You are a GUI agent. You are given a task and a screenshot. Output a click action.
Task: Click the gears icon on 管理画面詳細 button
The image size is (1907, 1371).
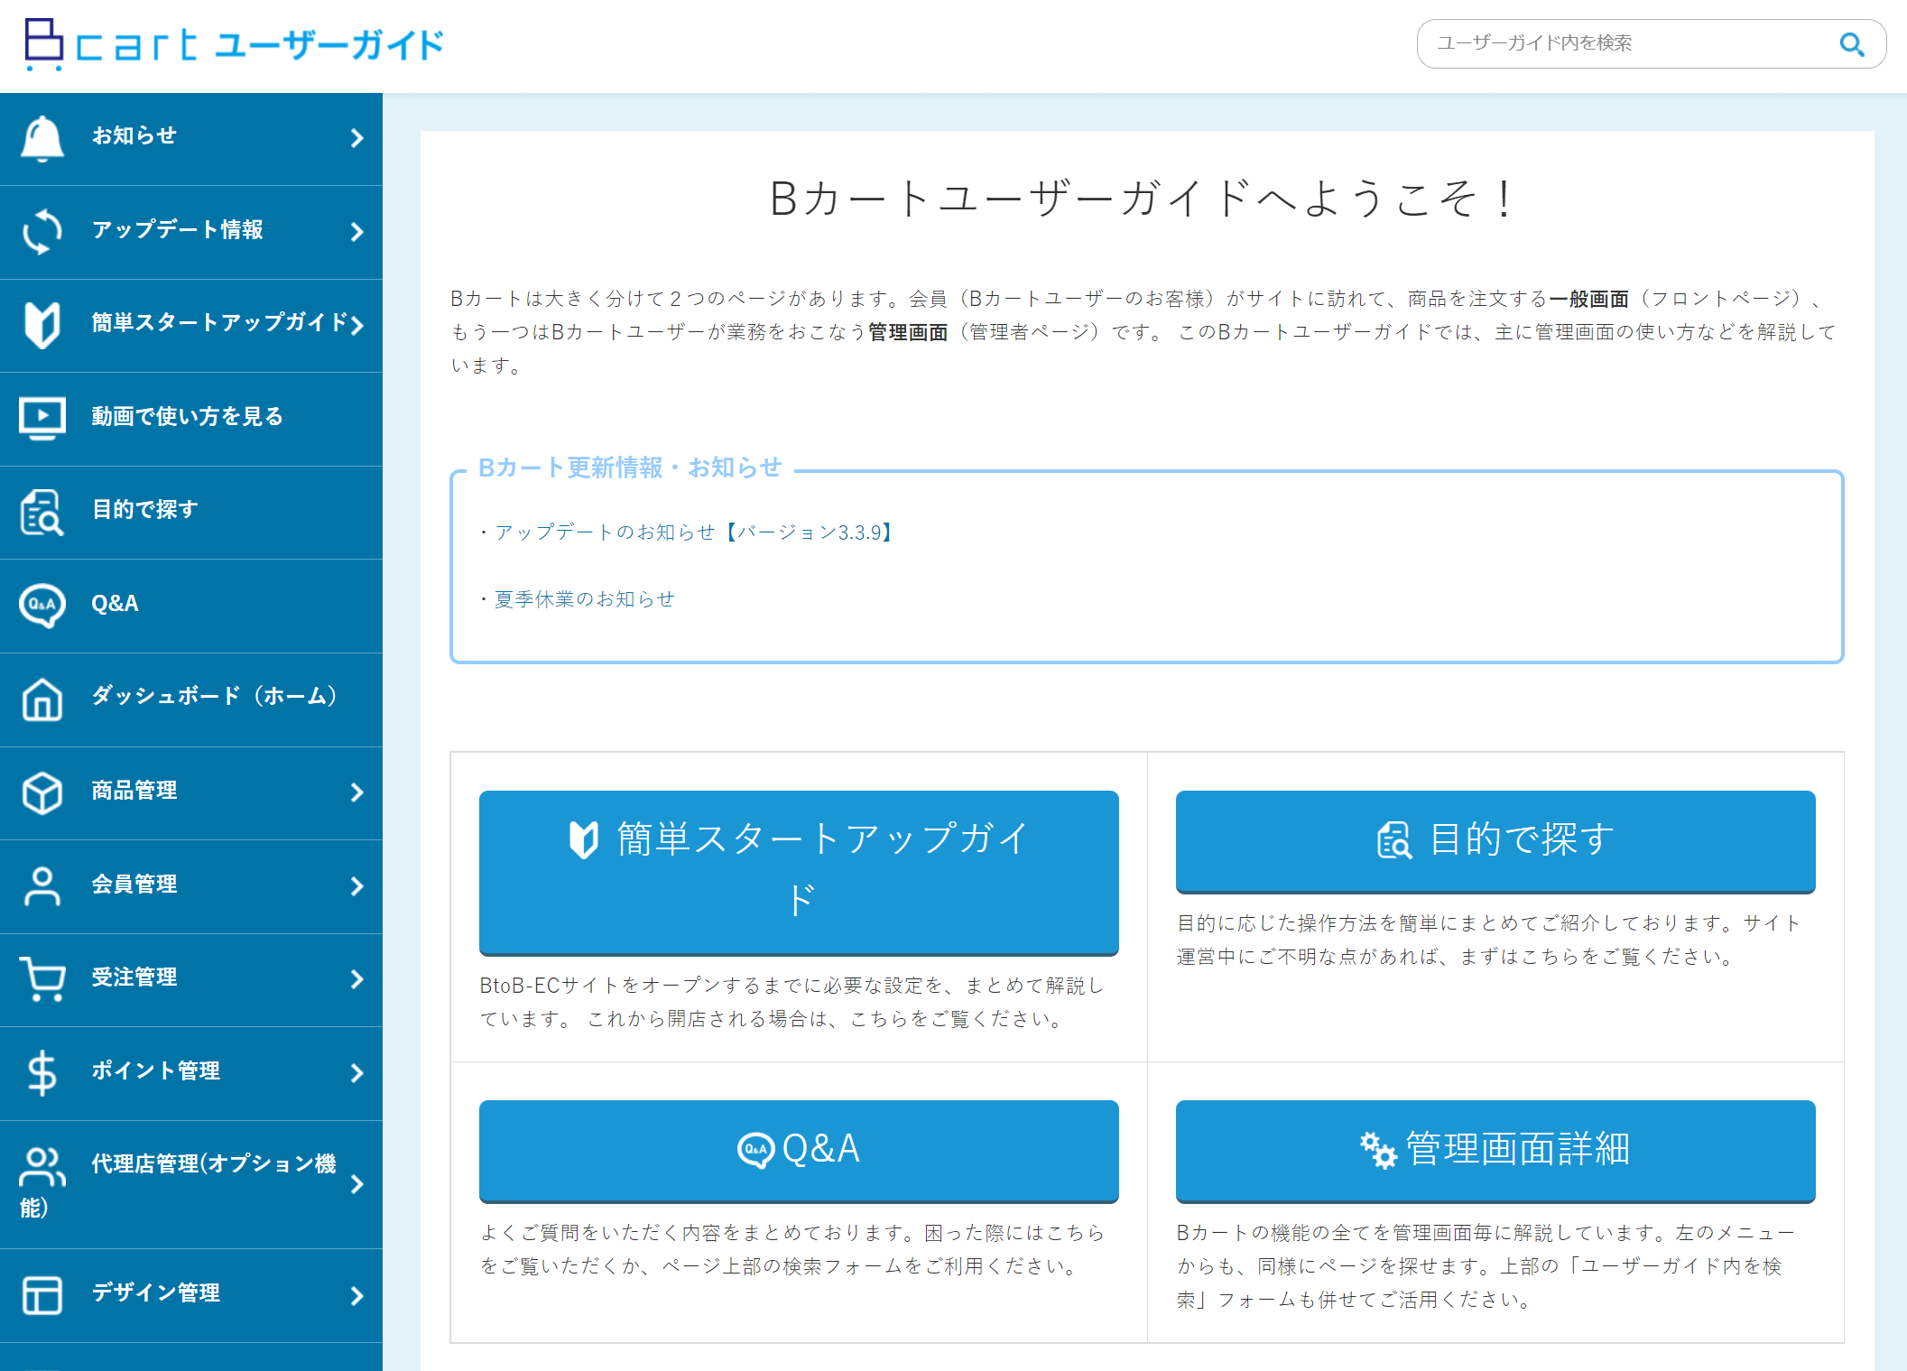coord(1378,1150)
